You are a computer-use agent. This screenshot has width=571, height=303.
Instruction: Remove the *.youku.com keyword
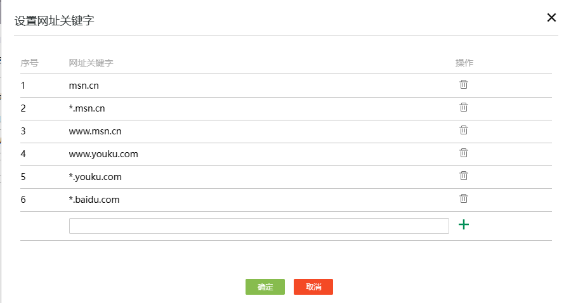pyautogui.click(x=464, y=176)
